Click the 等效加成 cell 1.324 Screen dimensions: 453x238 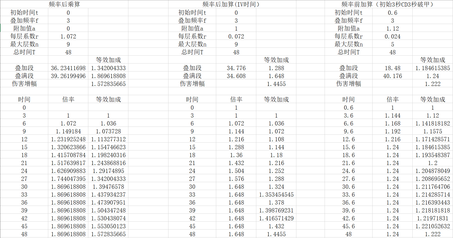coord(276,187)
